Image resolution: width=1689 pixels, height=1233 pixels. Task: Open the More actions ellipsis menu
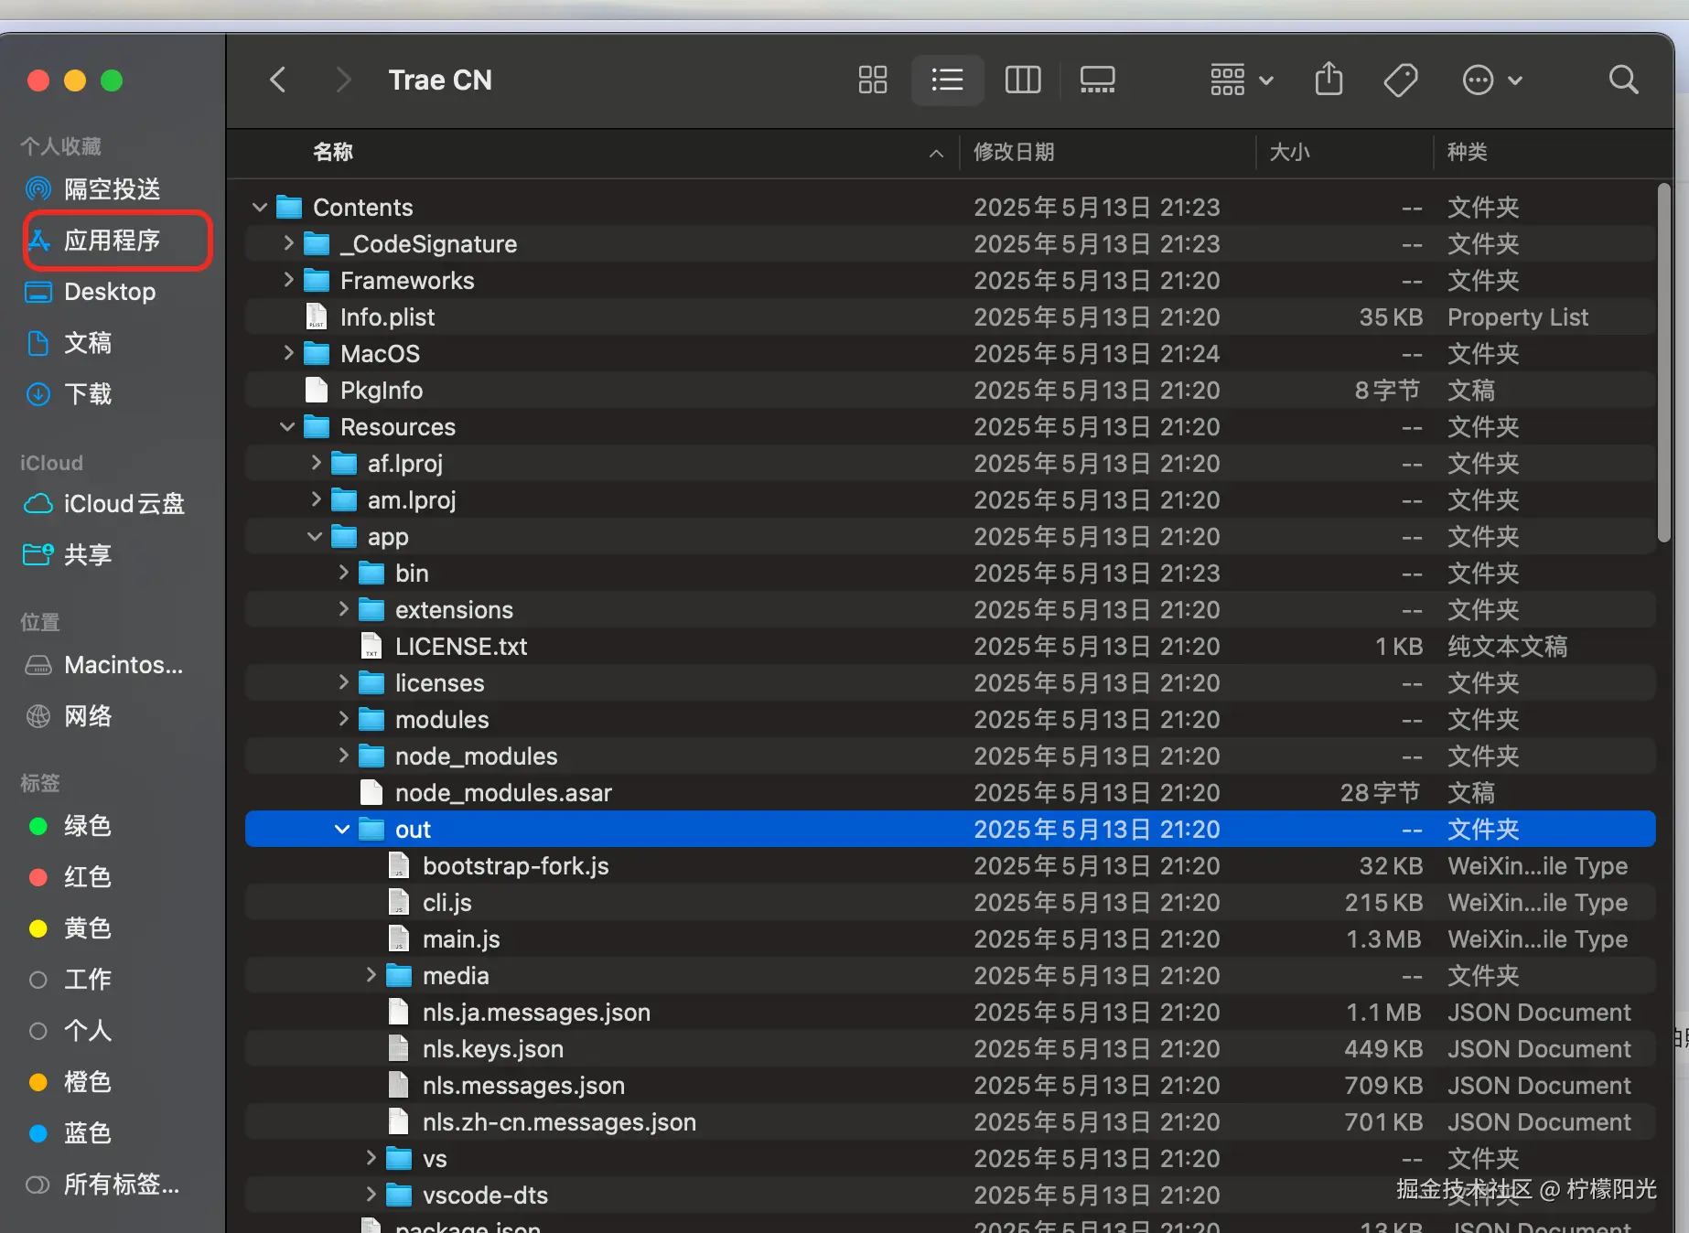1491,80
